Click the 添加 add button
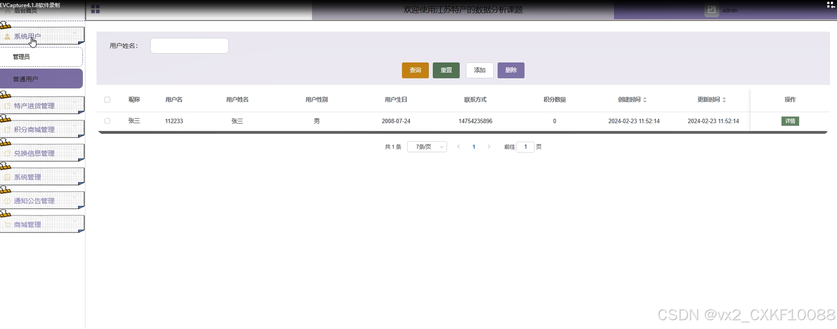This screenshot has height=329, width=837. pyautogui.click(x=479, y=70)
